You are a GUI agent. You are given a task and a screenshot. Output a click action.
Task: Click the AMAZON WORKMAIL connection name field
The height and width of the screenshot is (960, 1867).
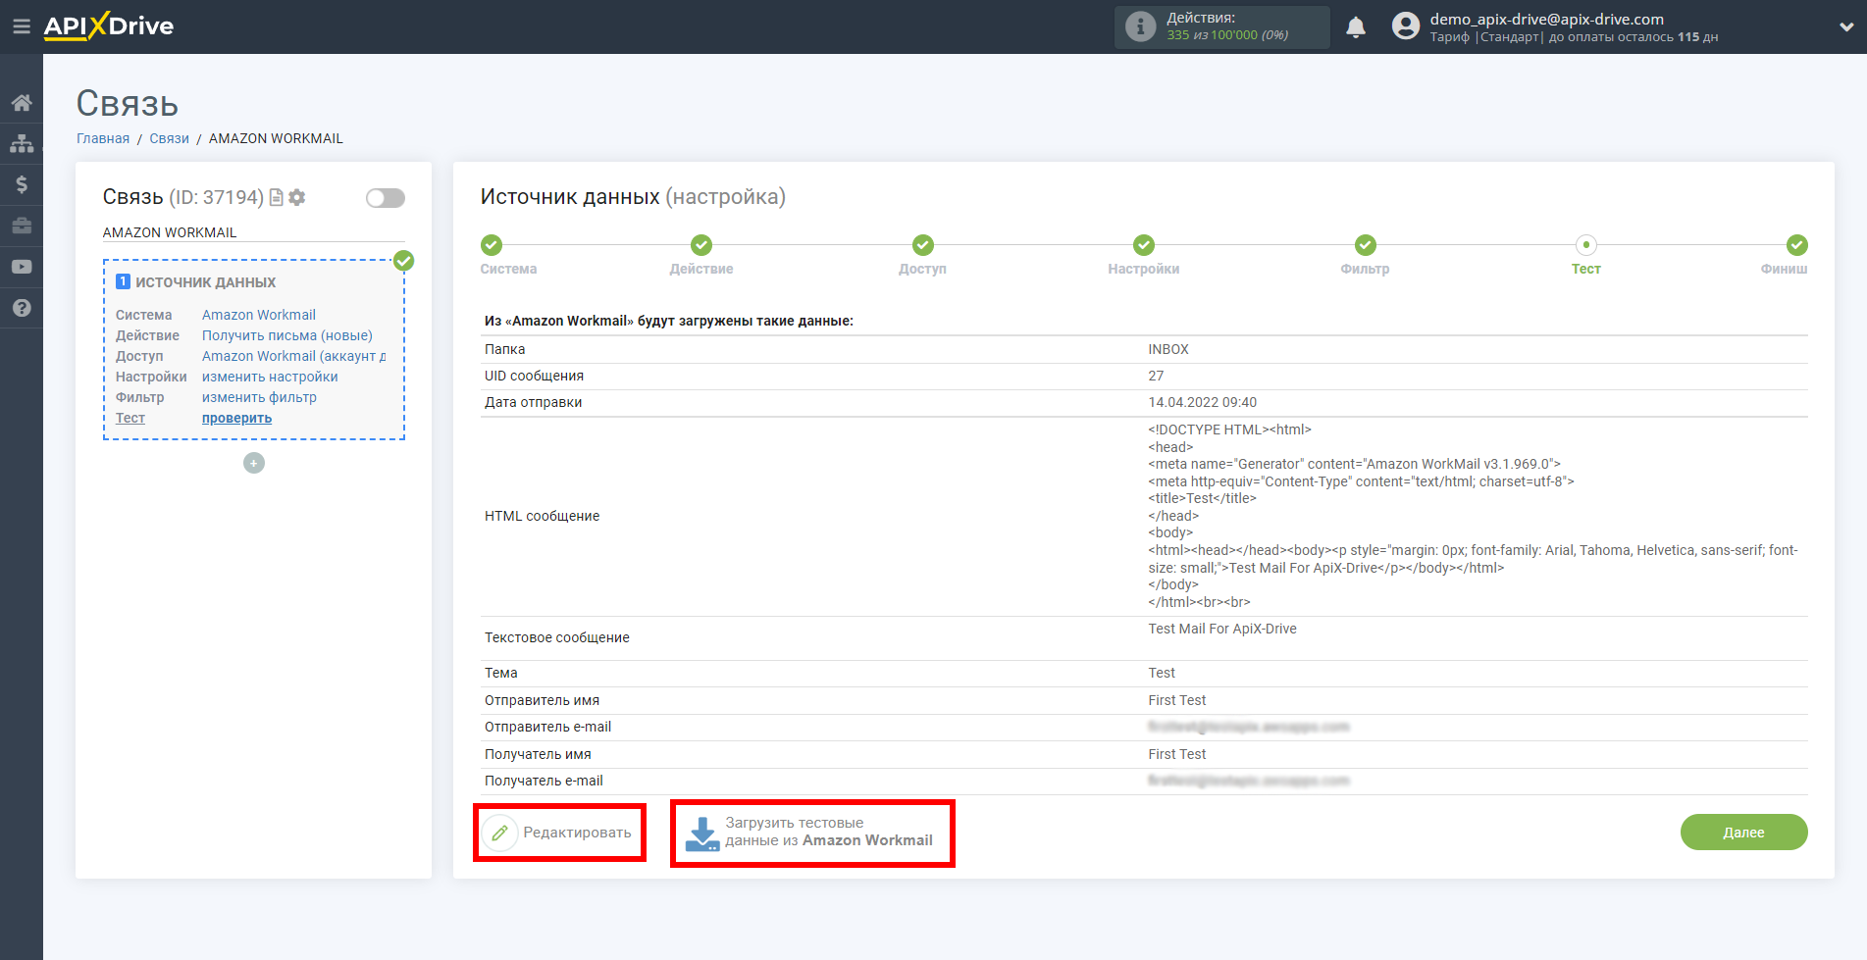click(x=253, y=232)
